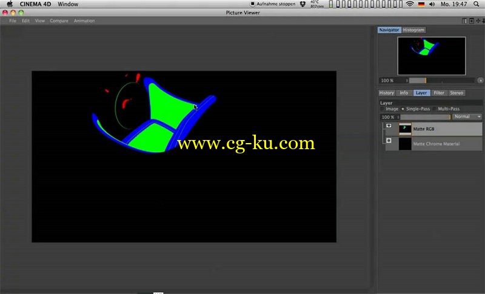The height and width of the screenshot is (294, 485).
Task: Click the Navigator zoom slider
Action: tap(441, 81)
